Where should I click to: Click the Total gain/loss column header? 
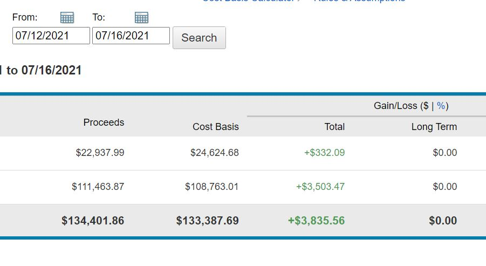tap(334, 127)
